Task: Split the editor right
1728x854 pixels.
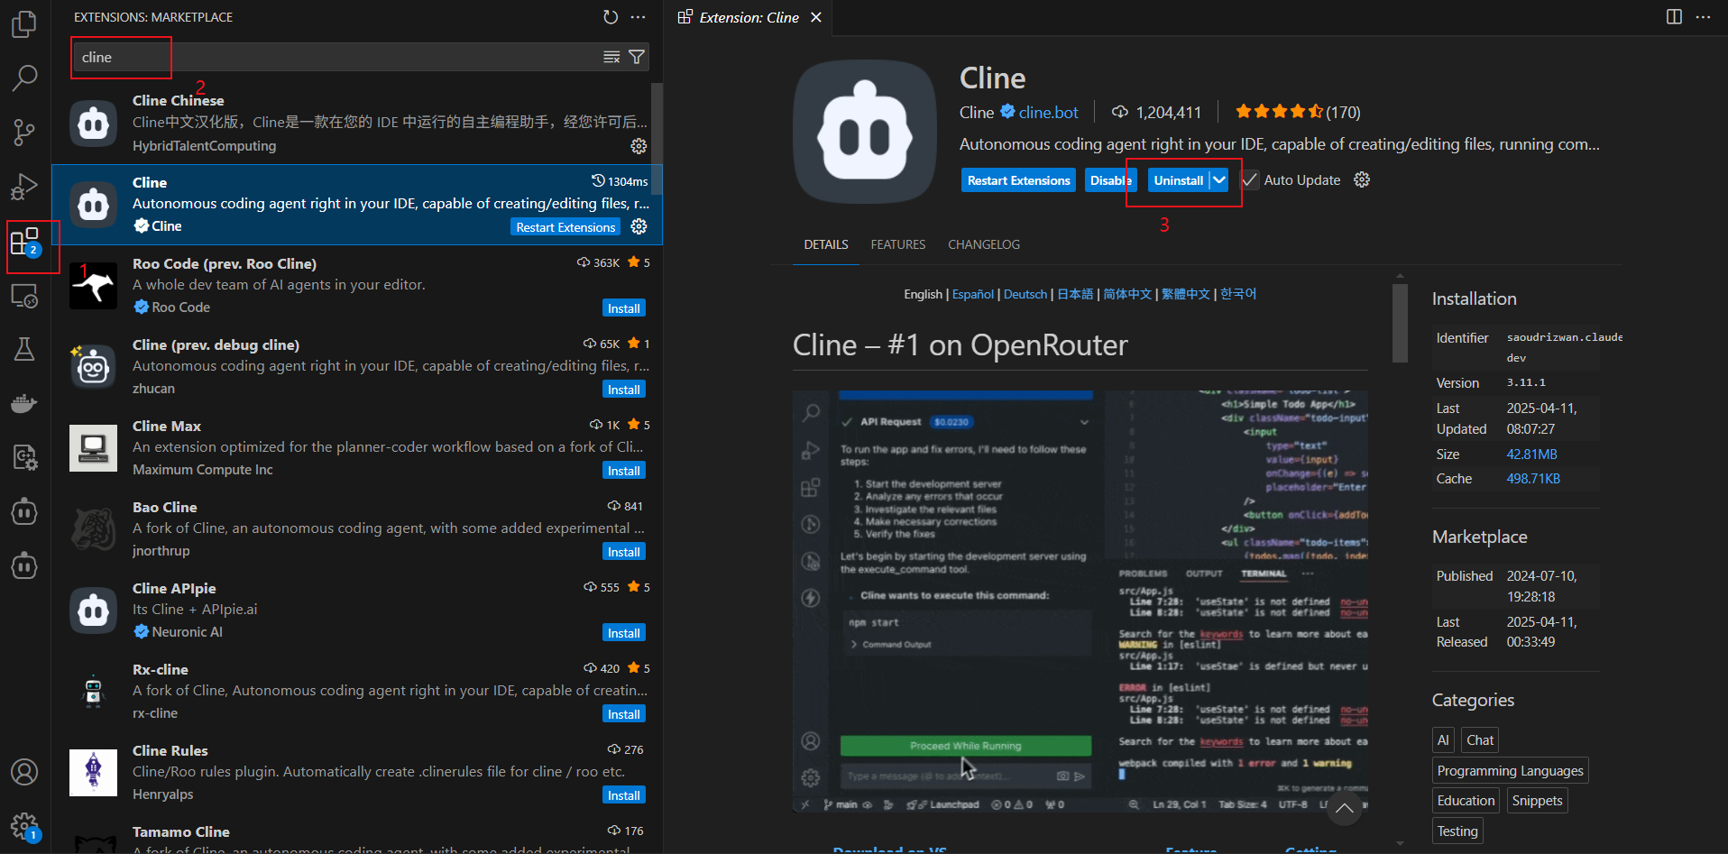Action: pos(1674,17)
